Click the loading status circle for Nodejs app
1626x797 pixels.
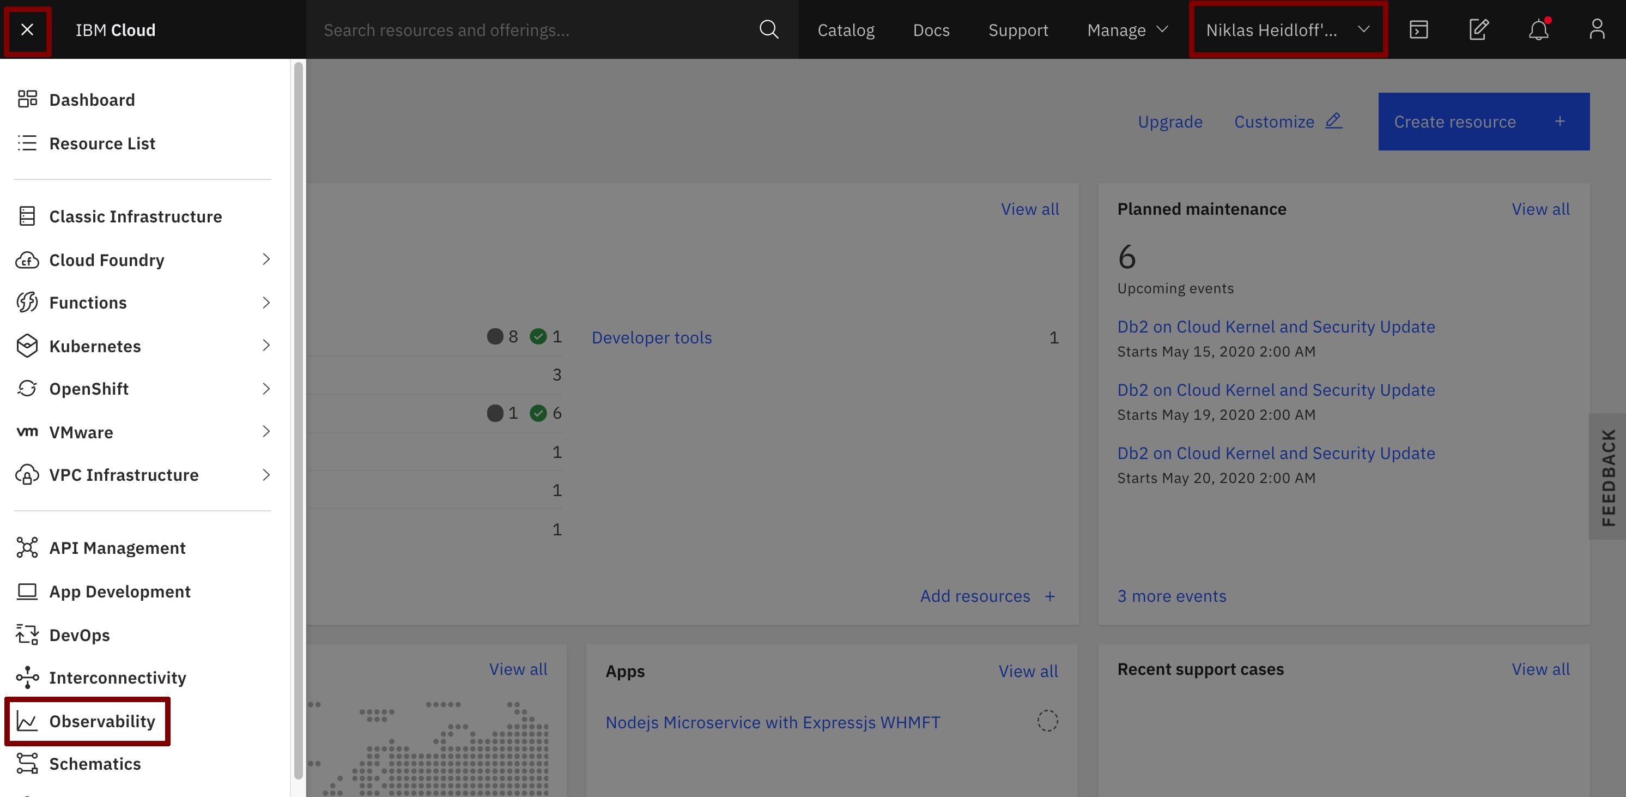1047,721
